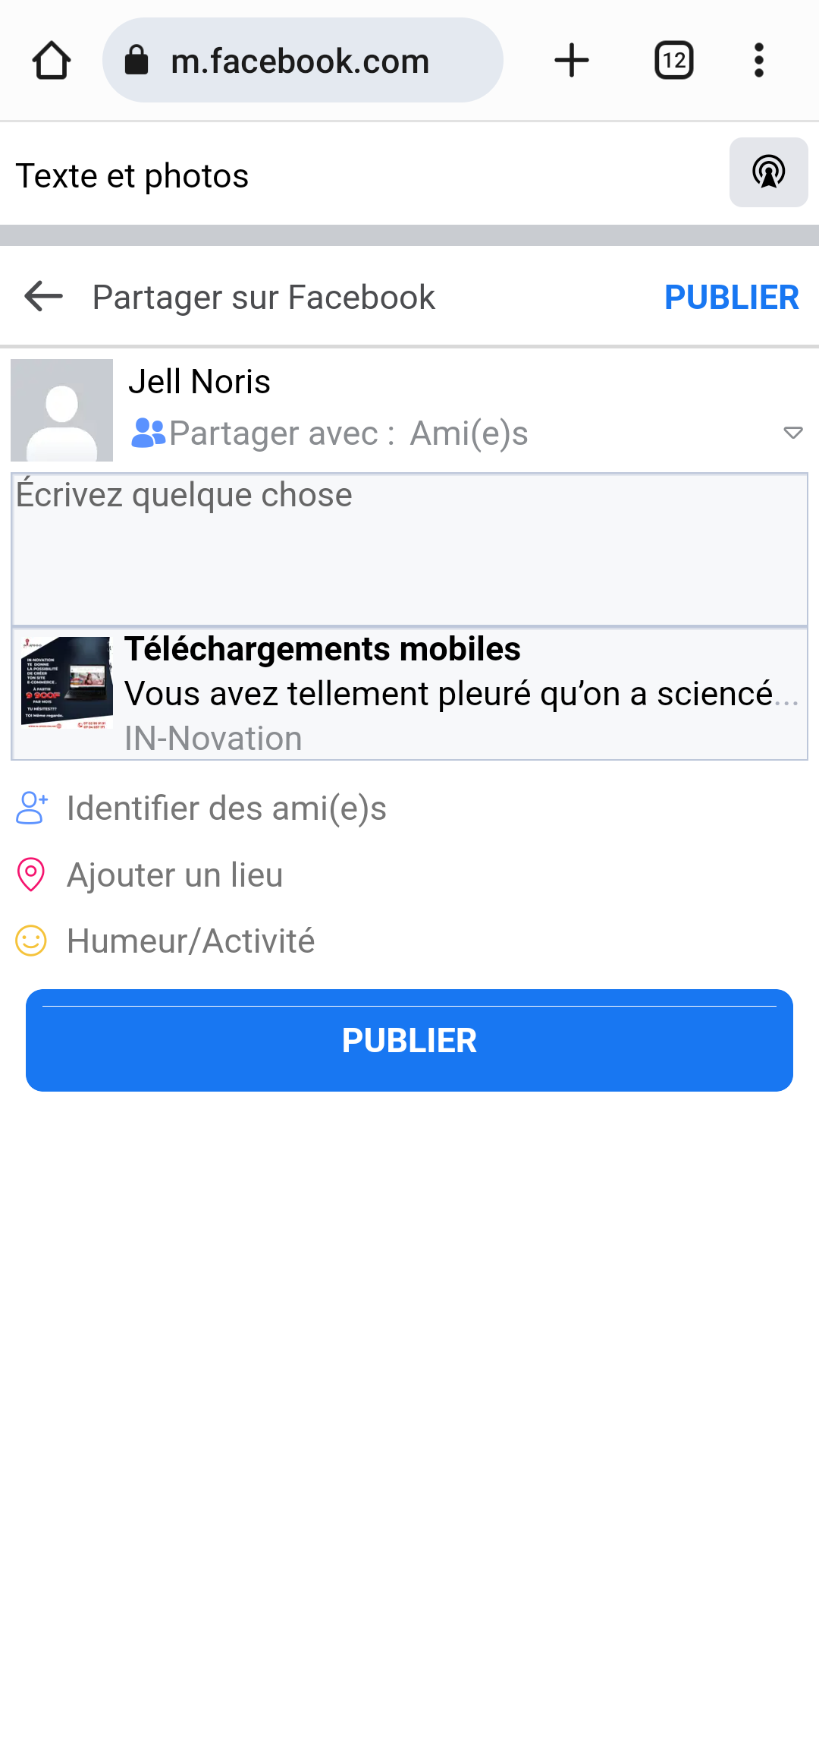
Task: Open the m.facebook.com address bar
Action: (x=300, y=61)
